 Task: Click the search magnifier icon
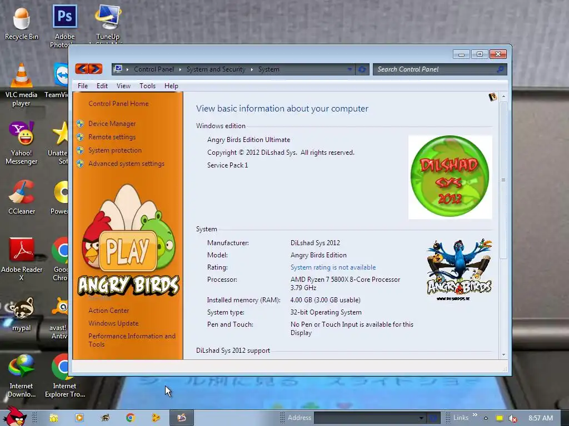point(500,69)
